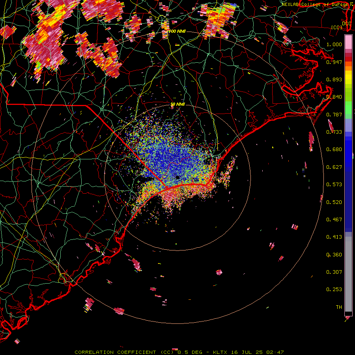Image resolution: width=355 pixels, height=355 pixels.
Task: Select the 0.680 scale value
Action: pyautogui.click(x=334, y=149)
